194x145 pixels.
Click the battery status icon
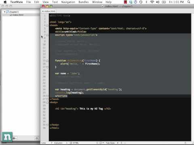click(x=164, y=2)
